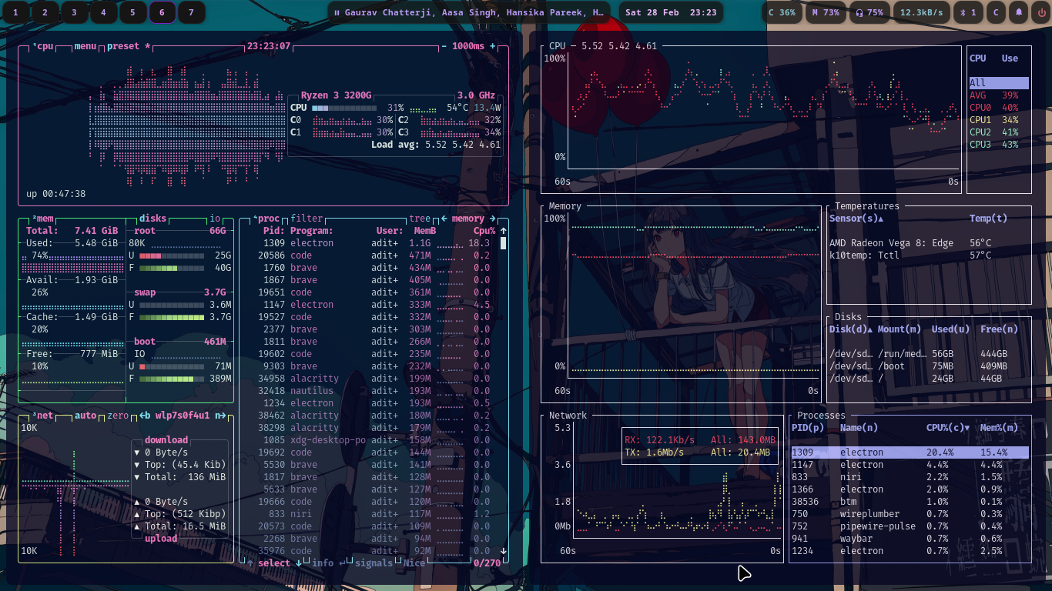Toggle the btop cpu box
The height and width of the screenshot is (591, 1052).
(x=44, y=46)
